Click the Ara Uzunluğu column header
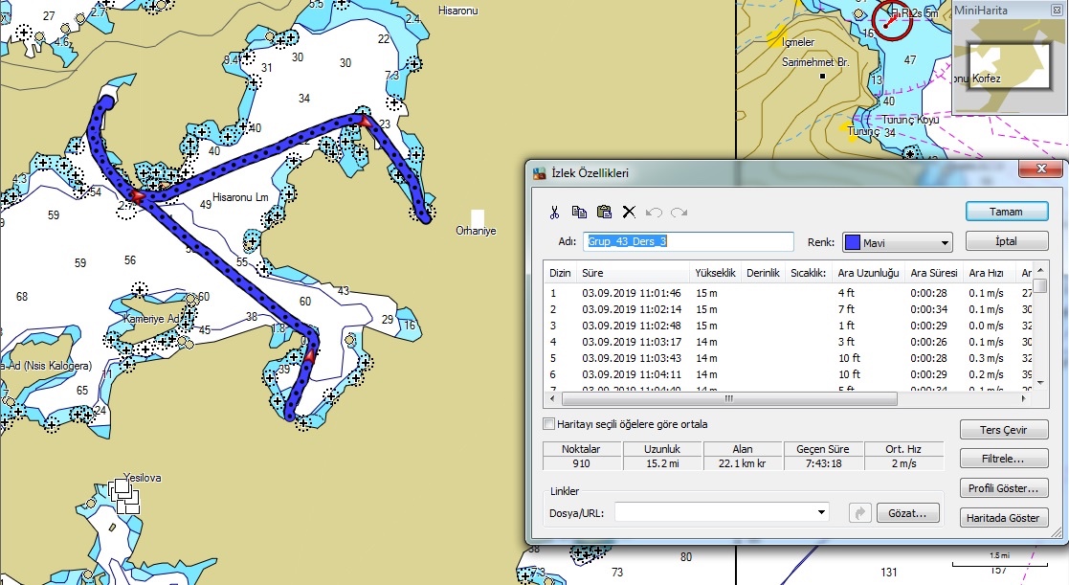Image resolution: width=1069 pixels, height=585 pixels. coord(869,273)
